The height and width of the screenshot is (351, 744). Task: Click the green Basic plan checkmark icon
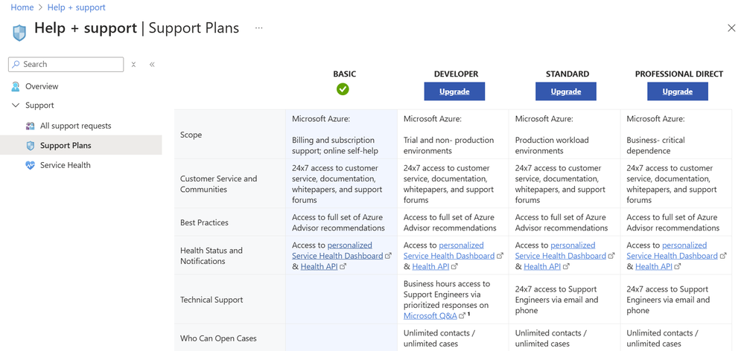pyautogui.click(x=343, y=89)
